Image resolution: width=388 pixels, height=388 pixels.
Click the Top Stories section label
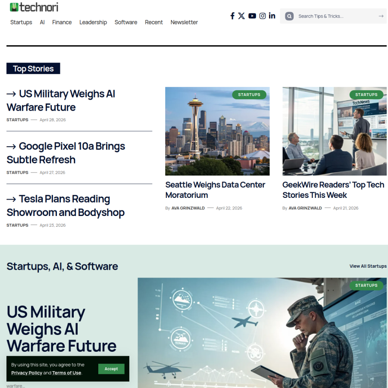pyautogui.click(x=33, y=69)
